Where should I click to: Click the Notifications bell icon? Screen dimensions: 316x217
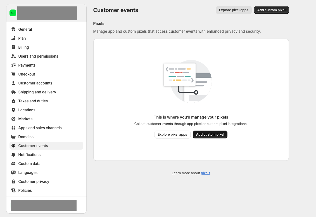[x=13, y=155]
